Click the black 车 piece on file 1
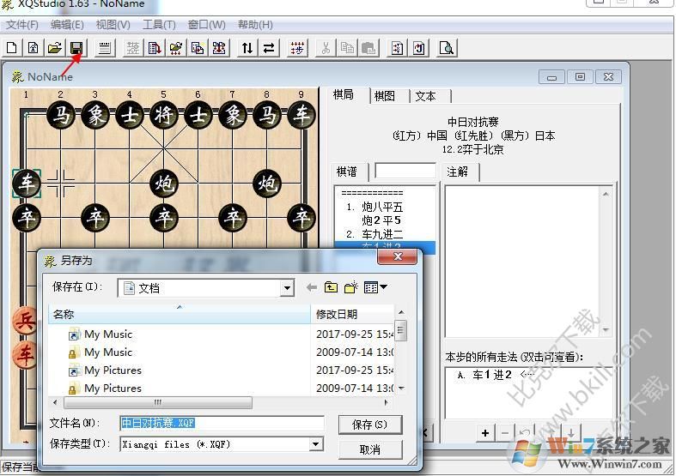Viewport: 676px width, 476px height. coord(27,184)
